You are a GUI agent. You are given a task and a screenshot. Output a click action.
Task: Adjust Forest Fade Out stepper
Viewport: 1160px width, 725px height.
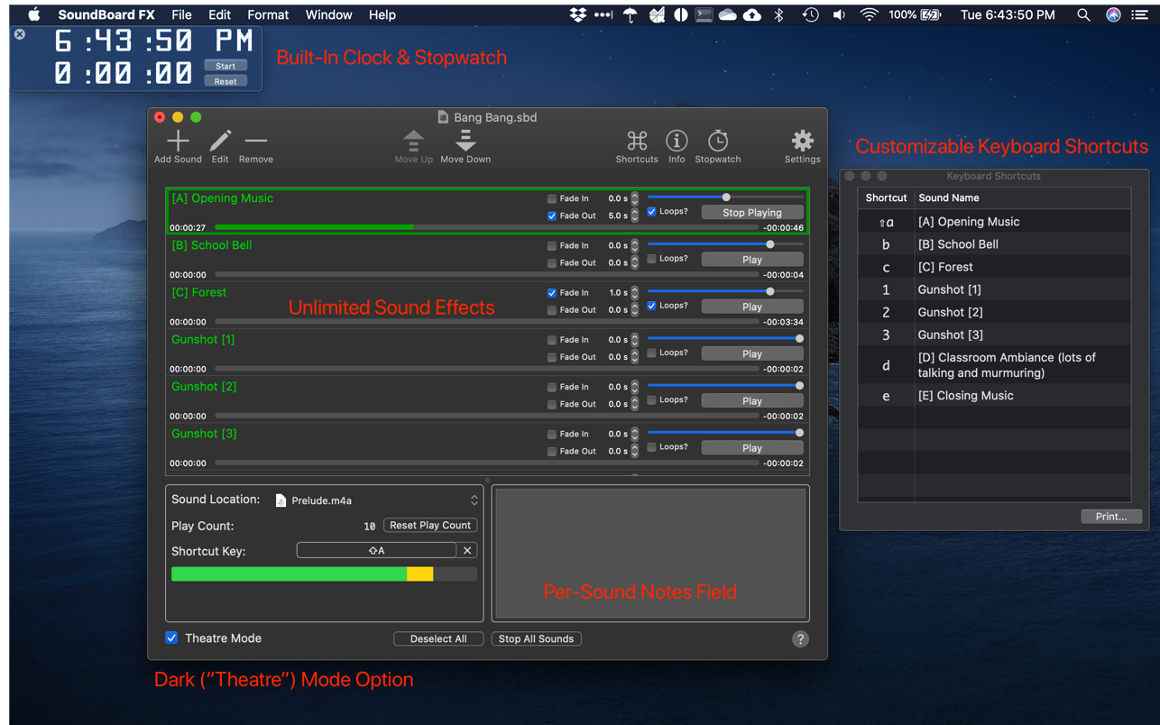[635, 309]
